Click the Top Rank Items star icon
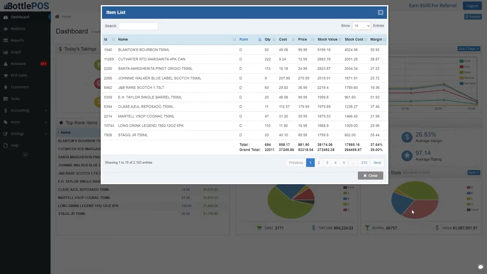 click(61, 123)
